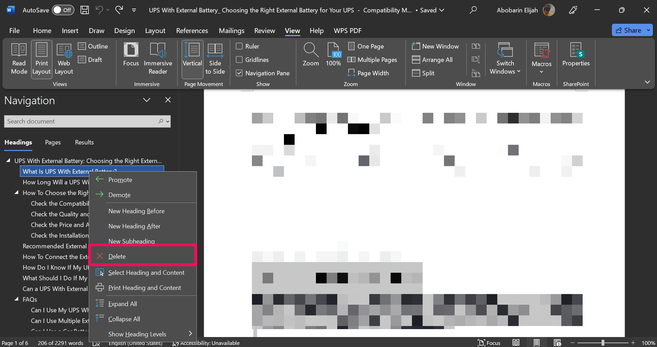Collapse the top-level UPS heading
The image size is (657, 347).
coord(8,161)
